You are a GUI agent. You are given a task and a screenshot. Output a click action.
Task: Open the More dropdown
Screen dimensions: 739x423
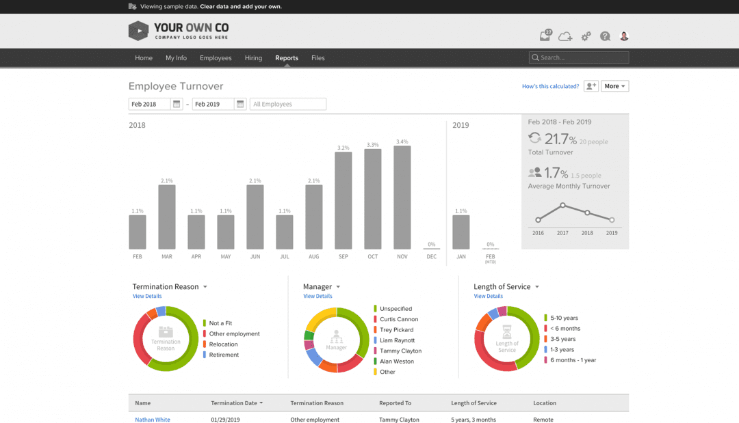click(614, 85)
